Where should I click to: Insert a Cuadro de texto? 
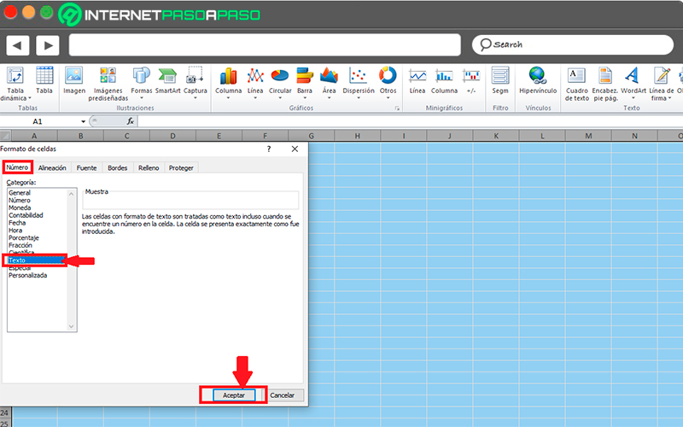pyautogui.click(x=577, y=84)
